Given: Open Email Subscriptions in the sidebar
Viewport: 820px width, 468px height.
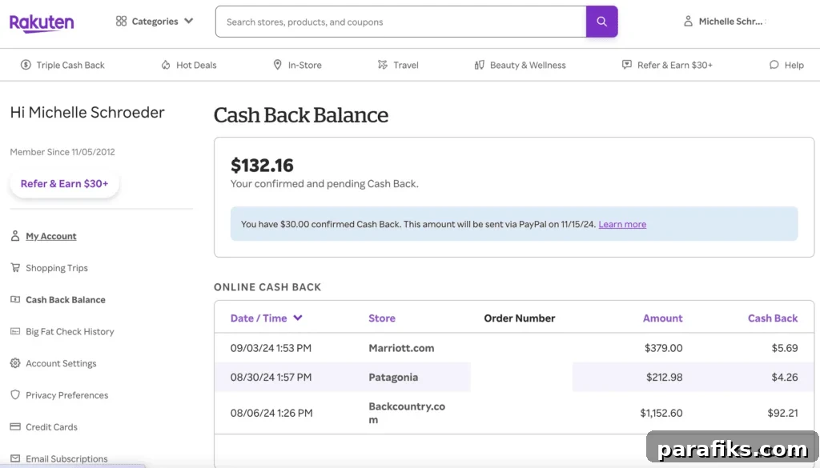Looking at the screenshot, I should click(66, 459).
